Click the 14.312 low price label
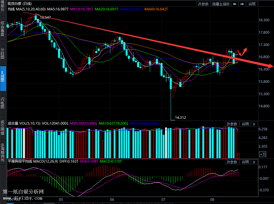 (180, 117)
